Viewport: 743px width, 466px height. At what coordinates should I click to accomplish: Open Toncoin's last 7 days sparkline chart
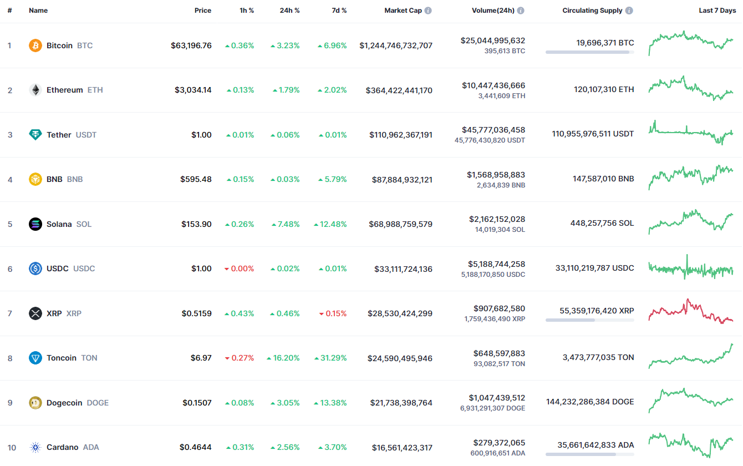point(691,357)
